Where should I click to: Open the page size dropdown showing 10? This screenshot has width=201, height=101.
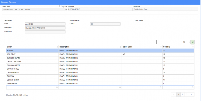(x=185, y=42)
